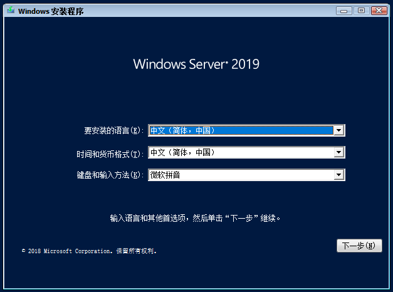Close the Windows 安装程序 window
393x292 pixels.
(x=379, y=11)
